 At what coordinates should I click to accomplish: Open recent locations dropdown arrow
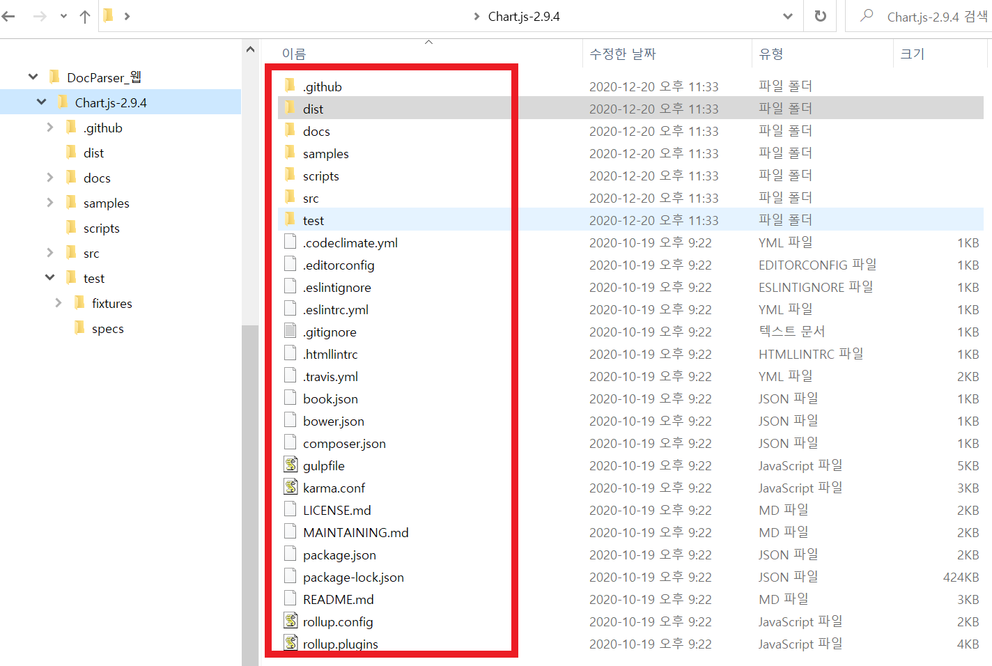pyautogui.click(x=63, y=16)
